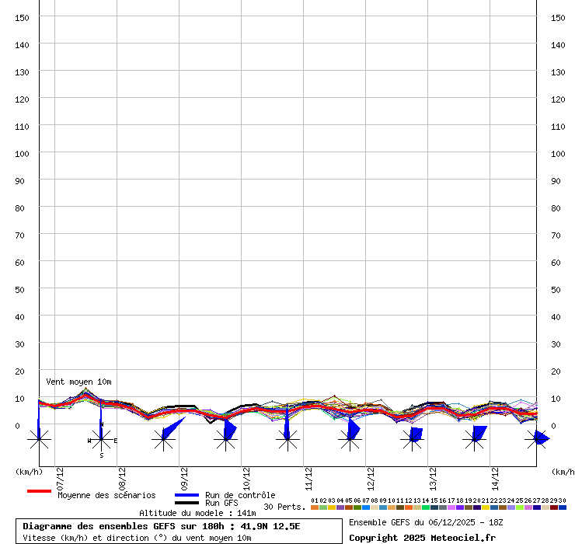Click the wind direction rose before 12/12
Viewport: 575px width, 544px height.
(350, 440)
